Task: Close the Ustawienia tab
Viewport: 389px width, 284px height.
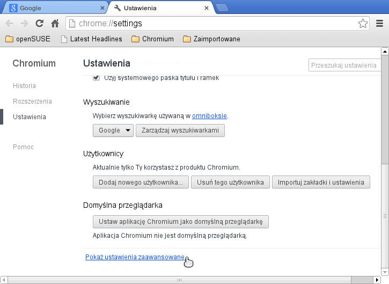Action: tap(207, 8)
